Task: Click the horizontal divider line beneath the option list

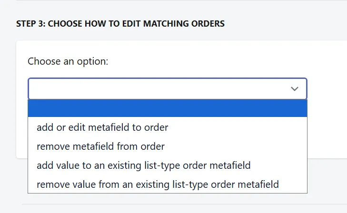Action: pyautogui.click(x=184, y=204)
